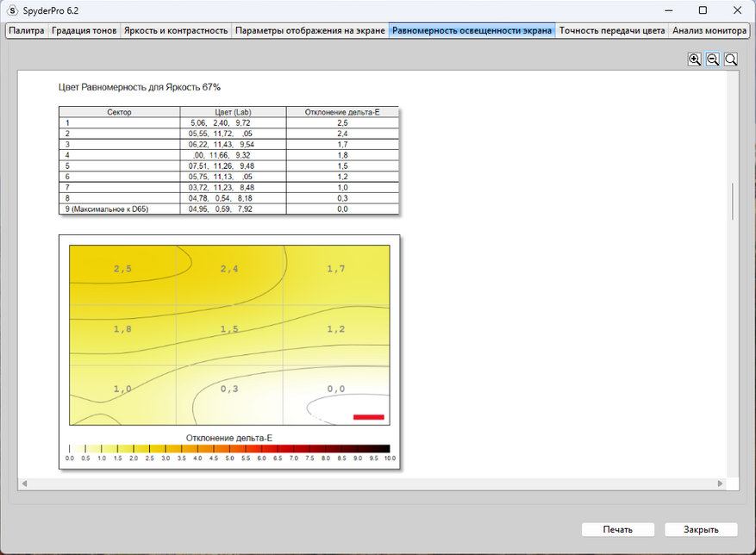This screenshot has width=756, height=555.
Task: Click the reset zoom magnifier icon
Action: pyautogui.click(x=731, y=59)
